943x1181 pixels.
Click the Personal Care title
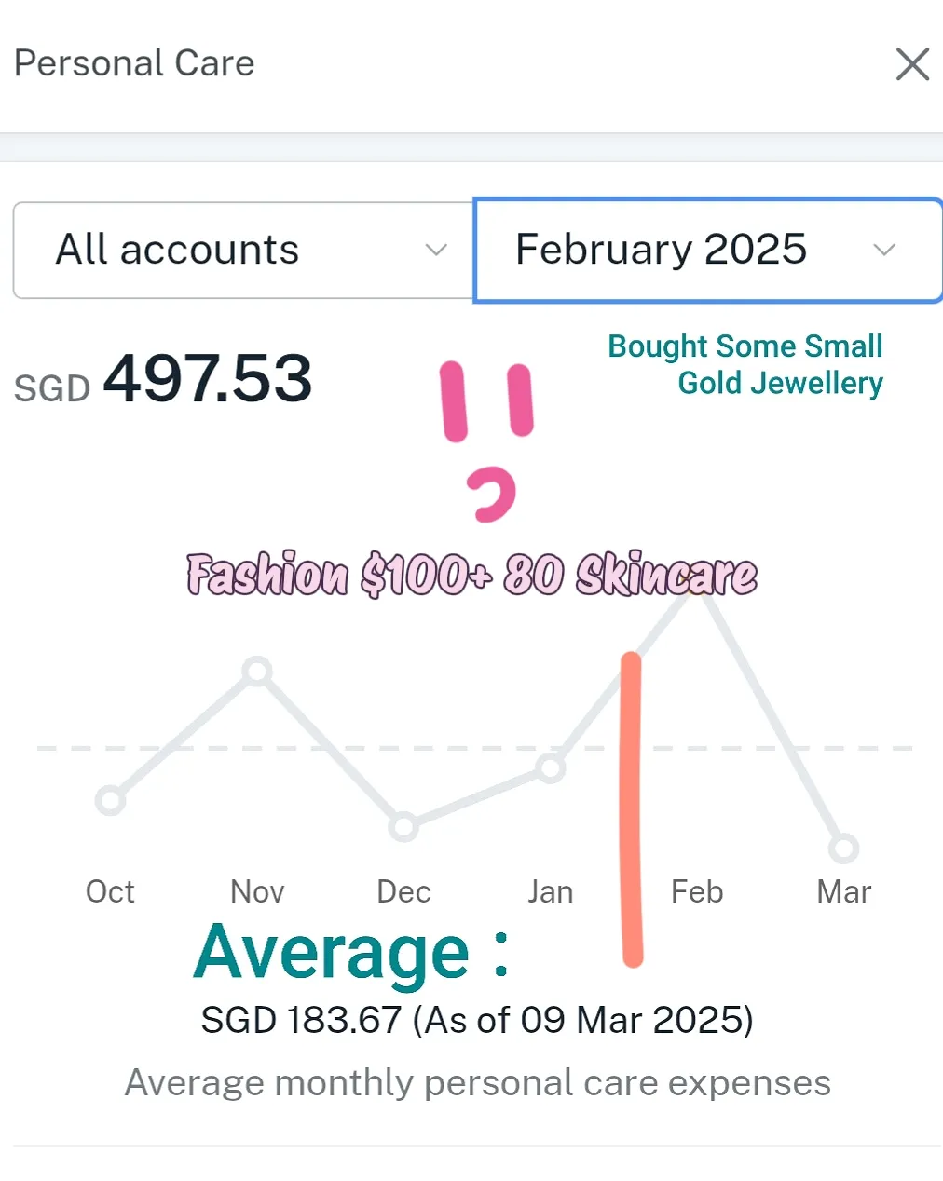(x=134, y=63)
